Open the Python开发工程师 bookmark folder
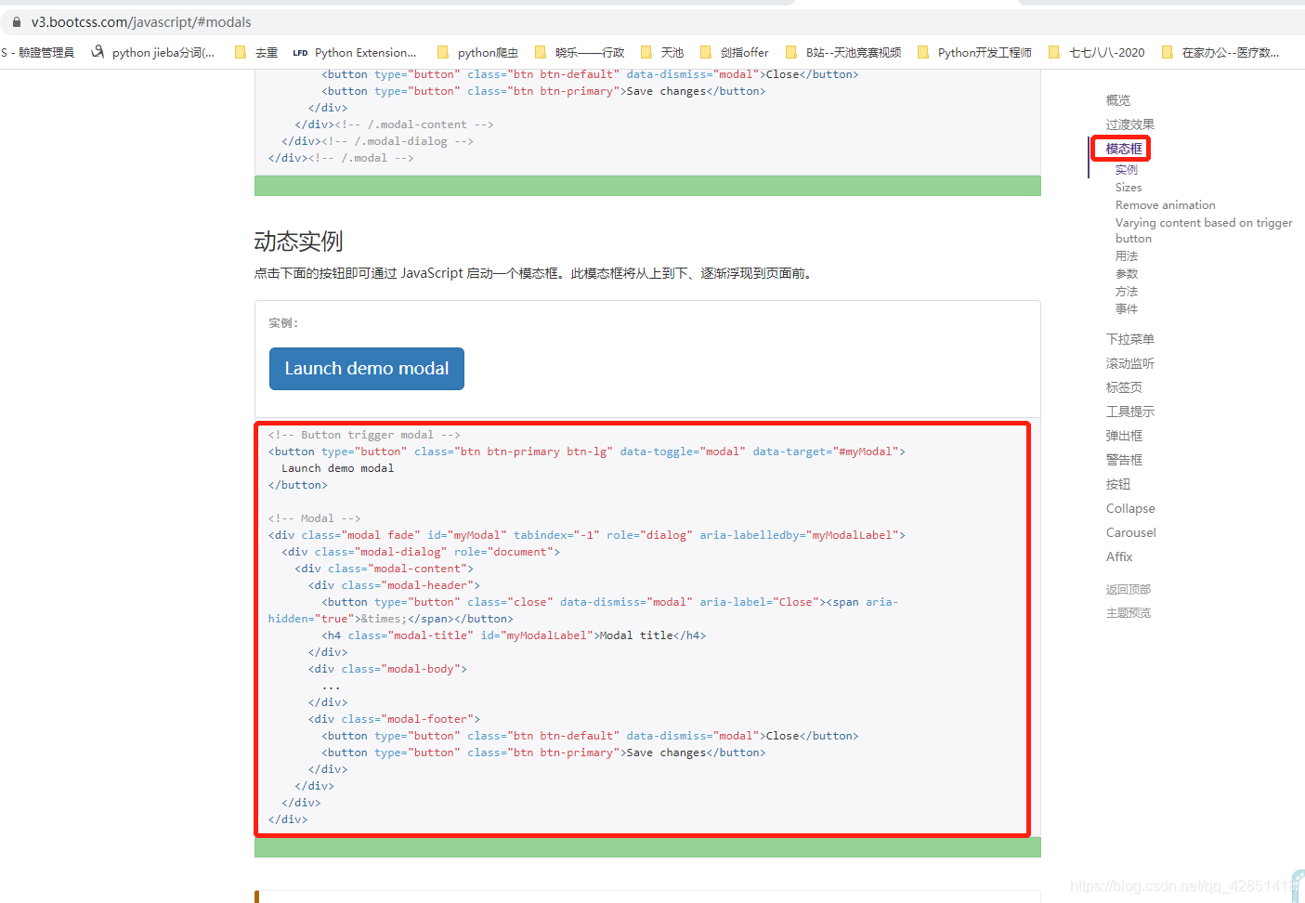 (x=974, y=52)
